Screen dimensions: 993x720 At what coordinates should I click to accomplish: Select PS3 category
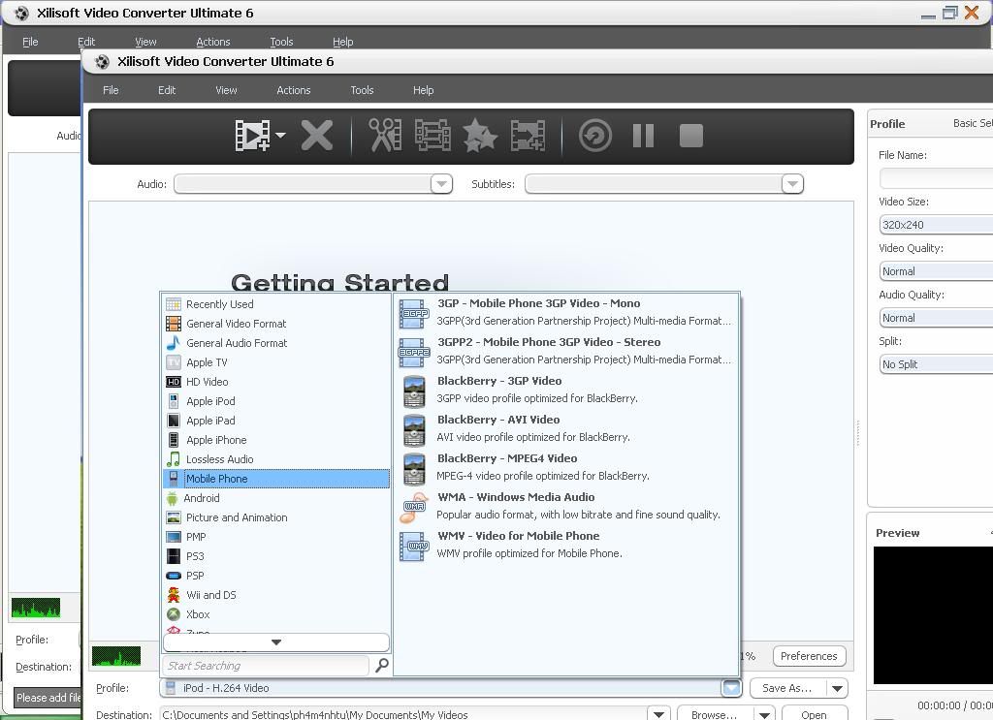(276, 557)
